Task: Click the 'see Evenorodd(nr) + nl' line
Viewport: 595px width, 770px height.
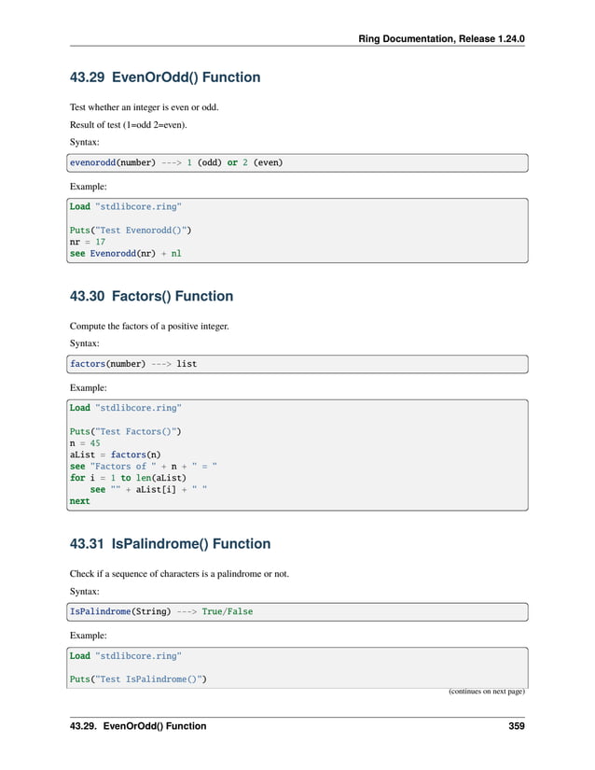Action: tap(126, 254)
